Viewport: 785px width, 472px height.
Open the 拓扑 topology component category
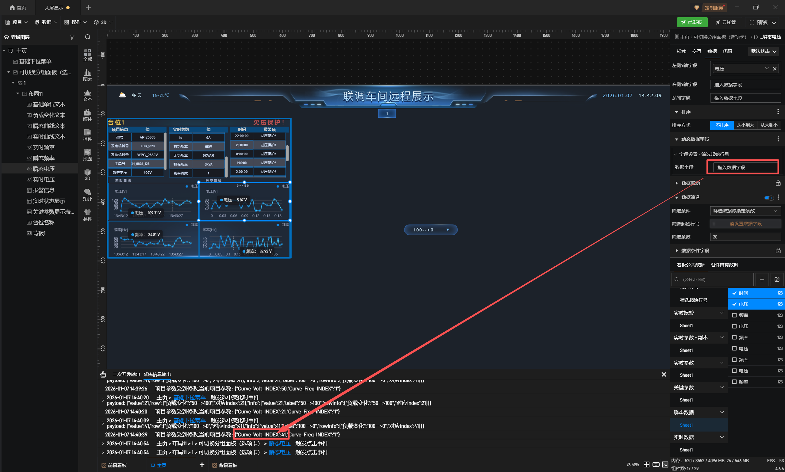pos(87,194)
